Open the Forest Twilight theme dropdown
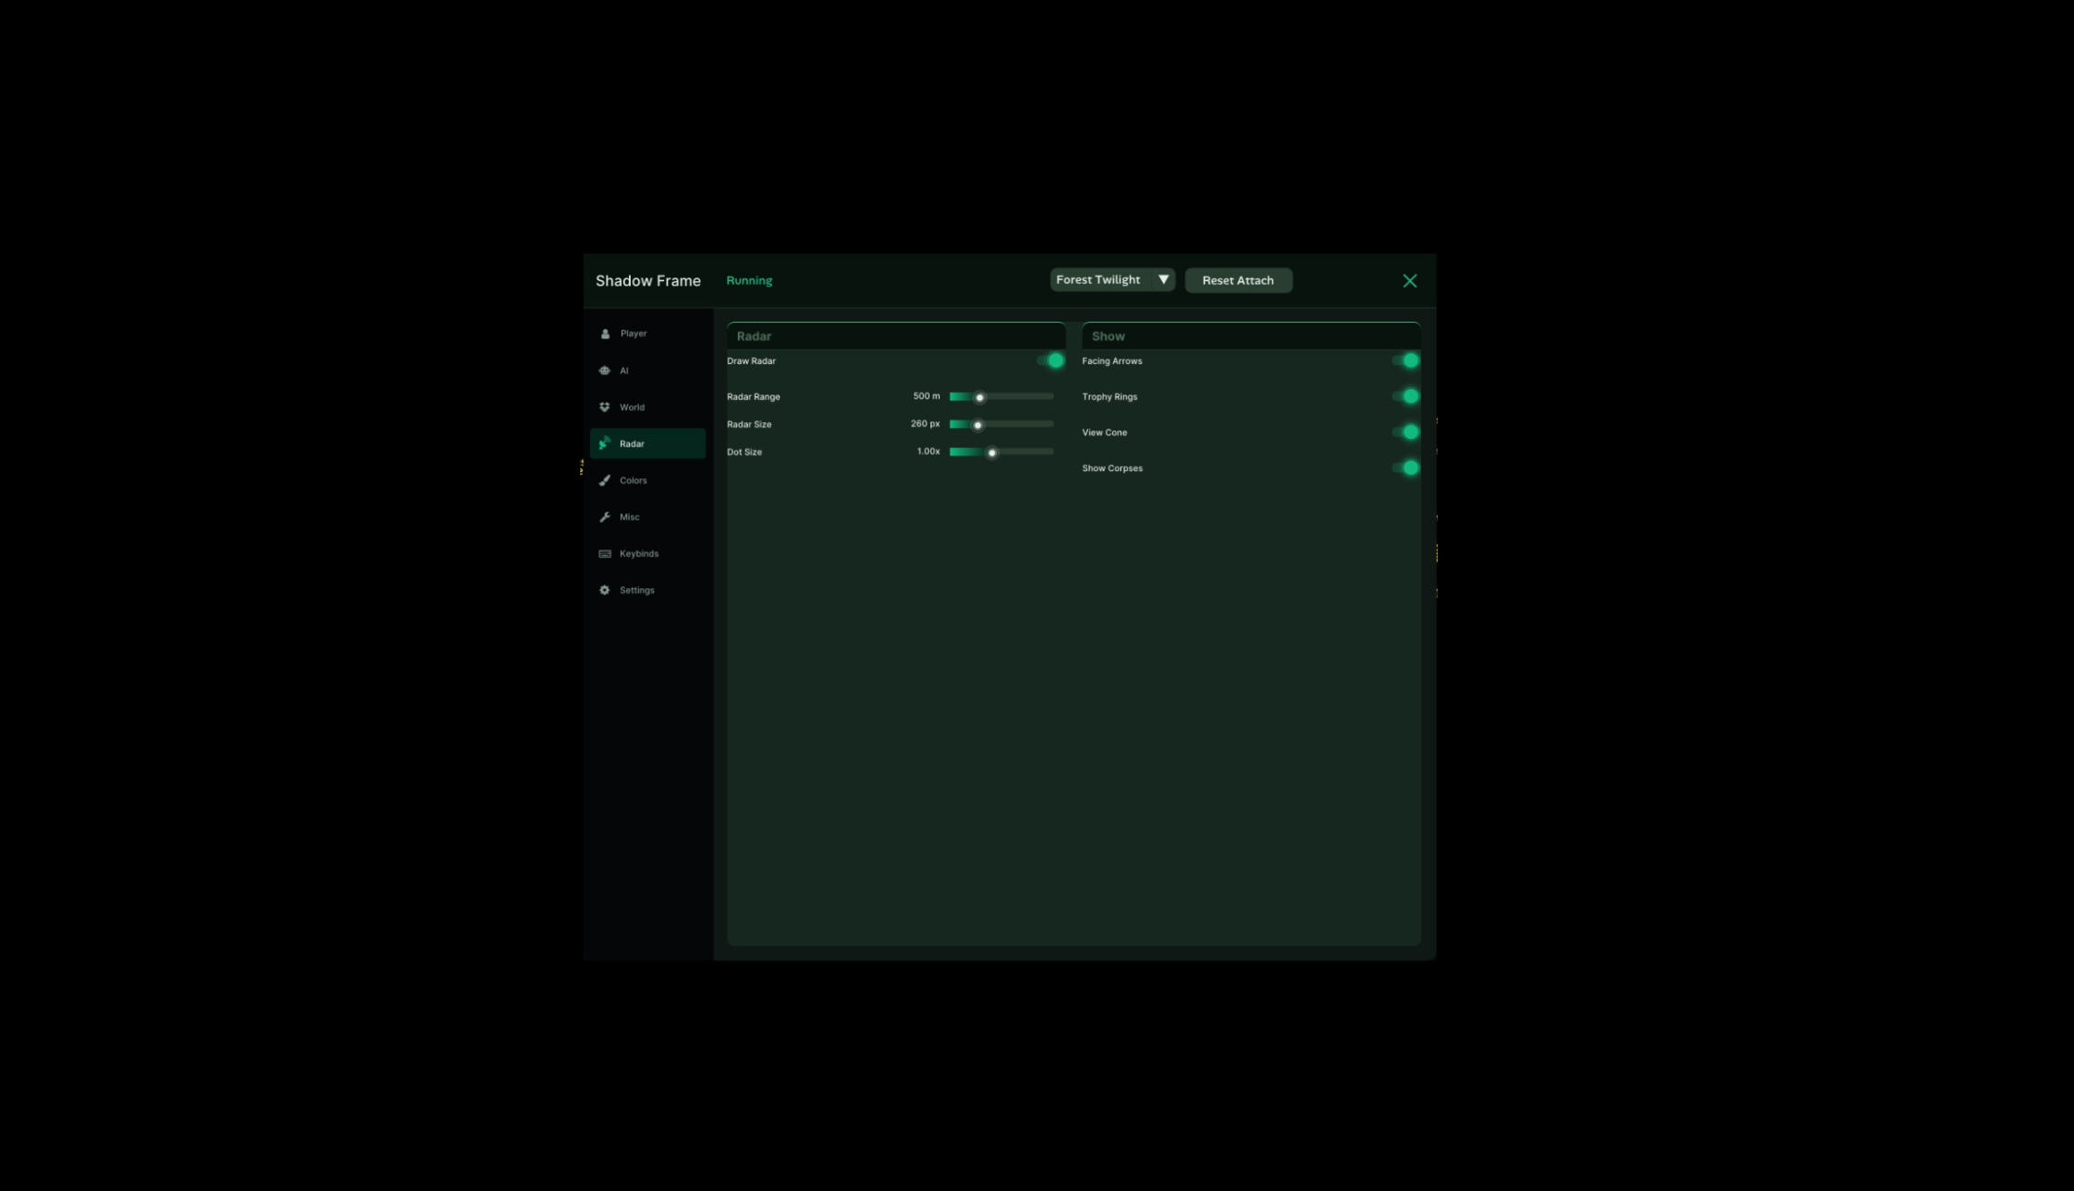2074x1191 pixels. tap(1112, 279)
